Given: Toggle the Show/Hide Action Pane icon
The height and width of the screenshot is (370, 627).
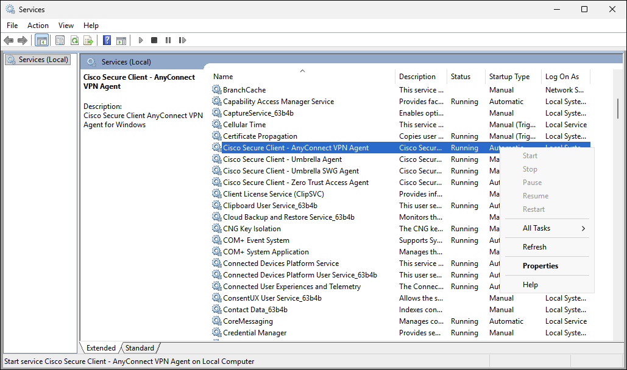Looking at the screenshot, I should (x=121, y=40).
